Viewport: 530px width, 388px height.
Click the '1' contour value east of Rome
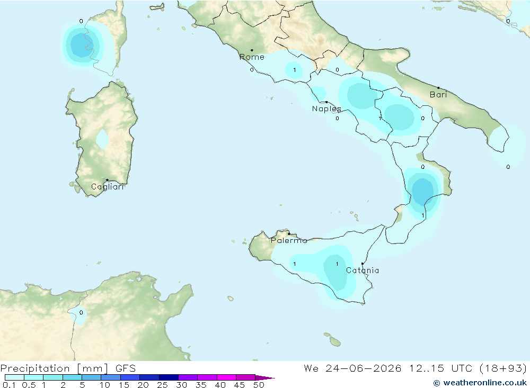294,70
